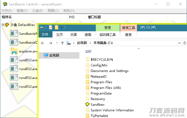The image size is (187, 118).
Task: Switch to the 查看 ribbon tab in Explorer
Action: (x=88, y=35)
